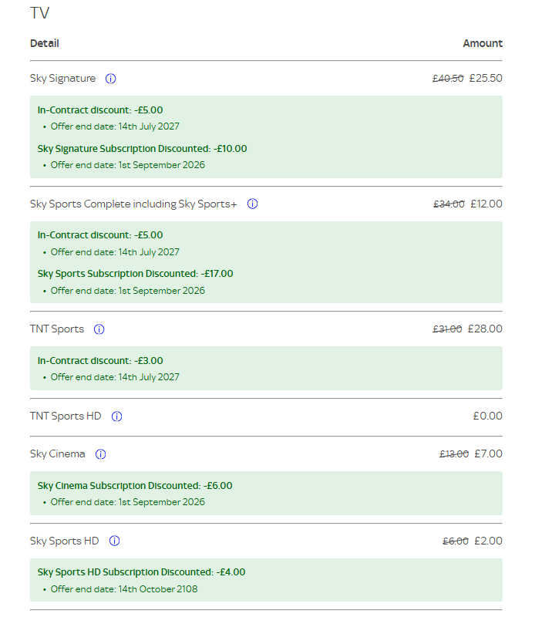Select Sky Sports Complete including Sky Sports+ label
Viewport: 552px width, 617px height.
point(133,204)
